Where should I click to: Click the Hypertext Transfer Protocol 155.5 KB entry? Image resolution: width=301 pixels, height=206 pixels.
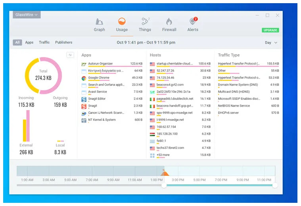pyautogui.click(x=248, y=64)
